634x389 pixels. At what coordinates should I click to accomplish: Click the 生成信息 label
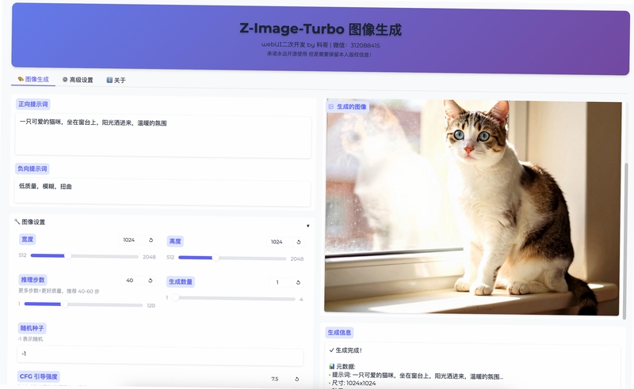point(339,333)
